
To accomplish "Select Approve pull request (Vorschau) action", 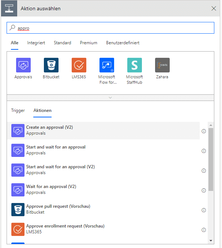I will (104, 210).
